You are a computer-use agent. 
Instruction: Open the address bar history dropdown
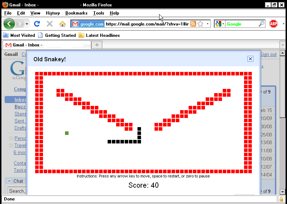click(208, 24)
